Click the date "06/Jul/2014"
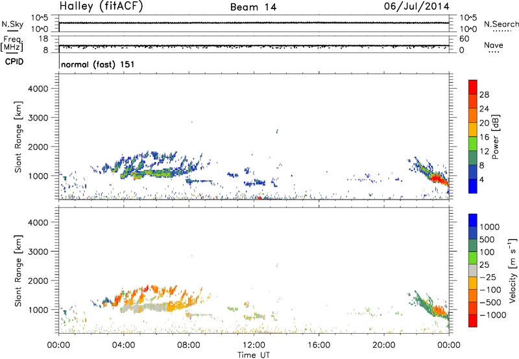This screenshot has height=359, width=519. tap(416, 6)
